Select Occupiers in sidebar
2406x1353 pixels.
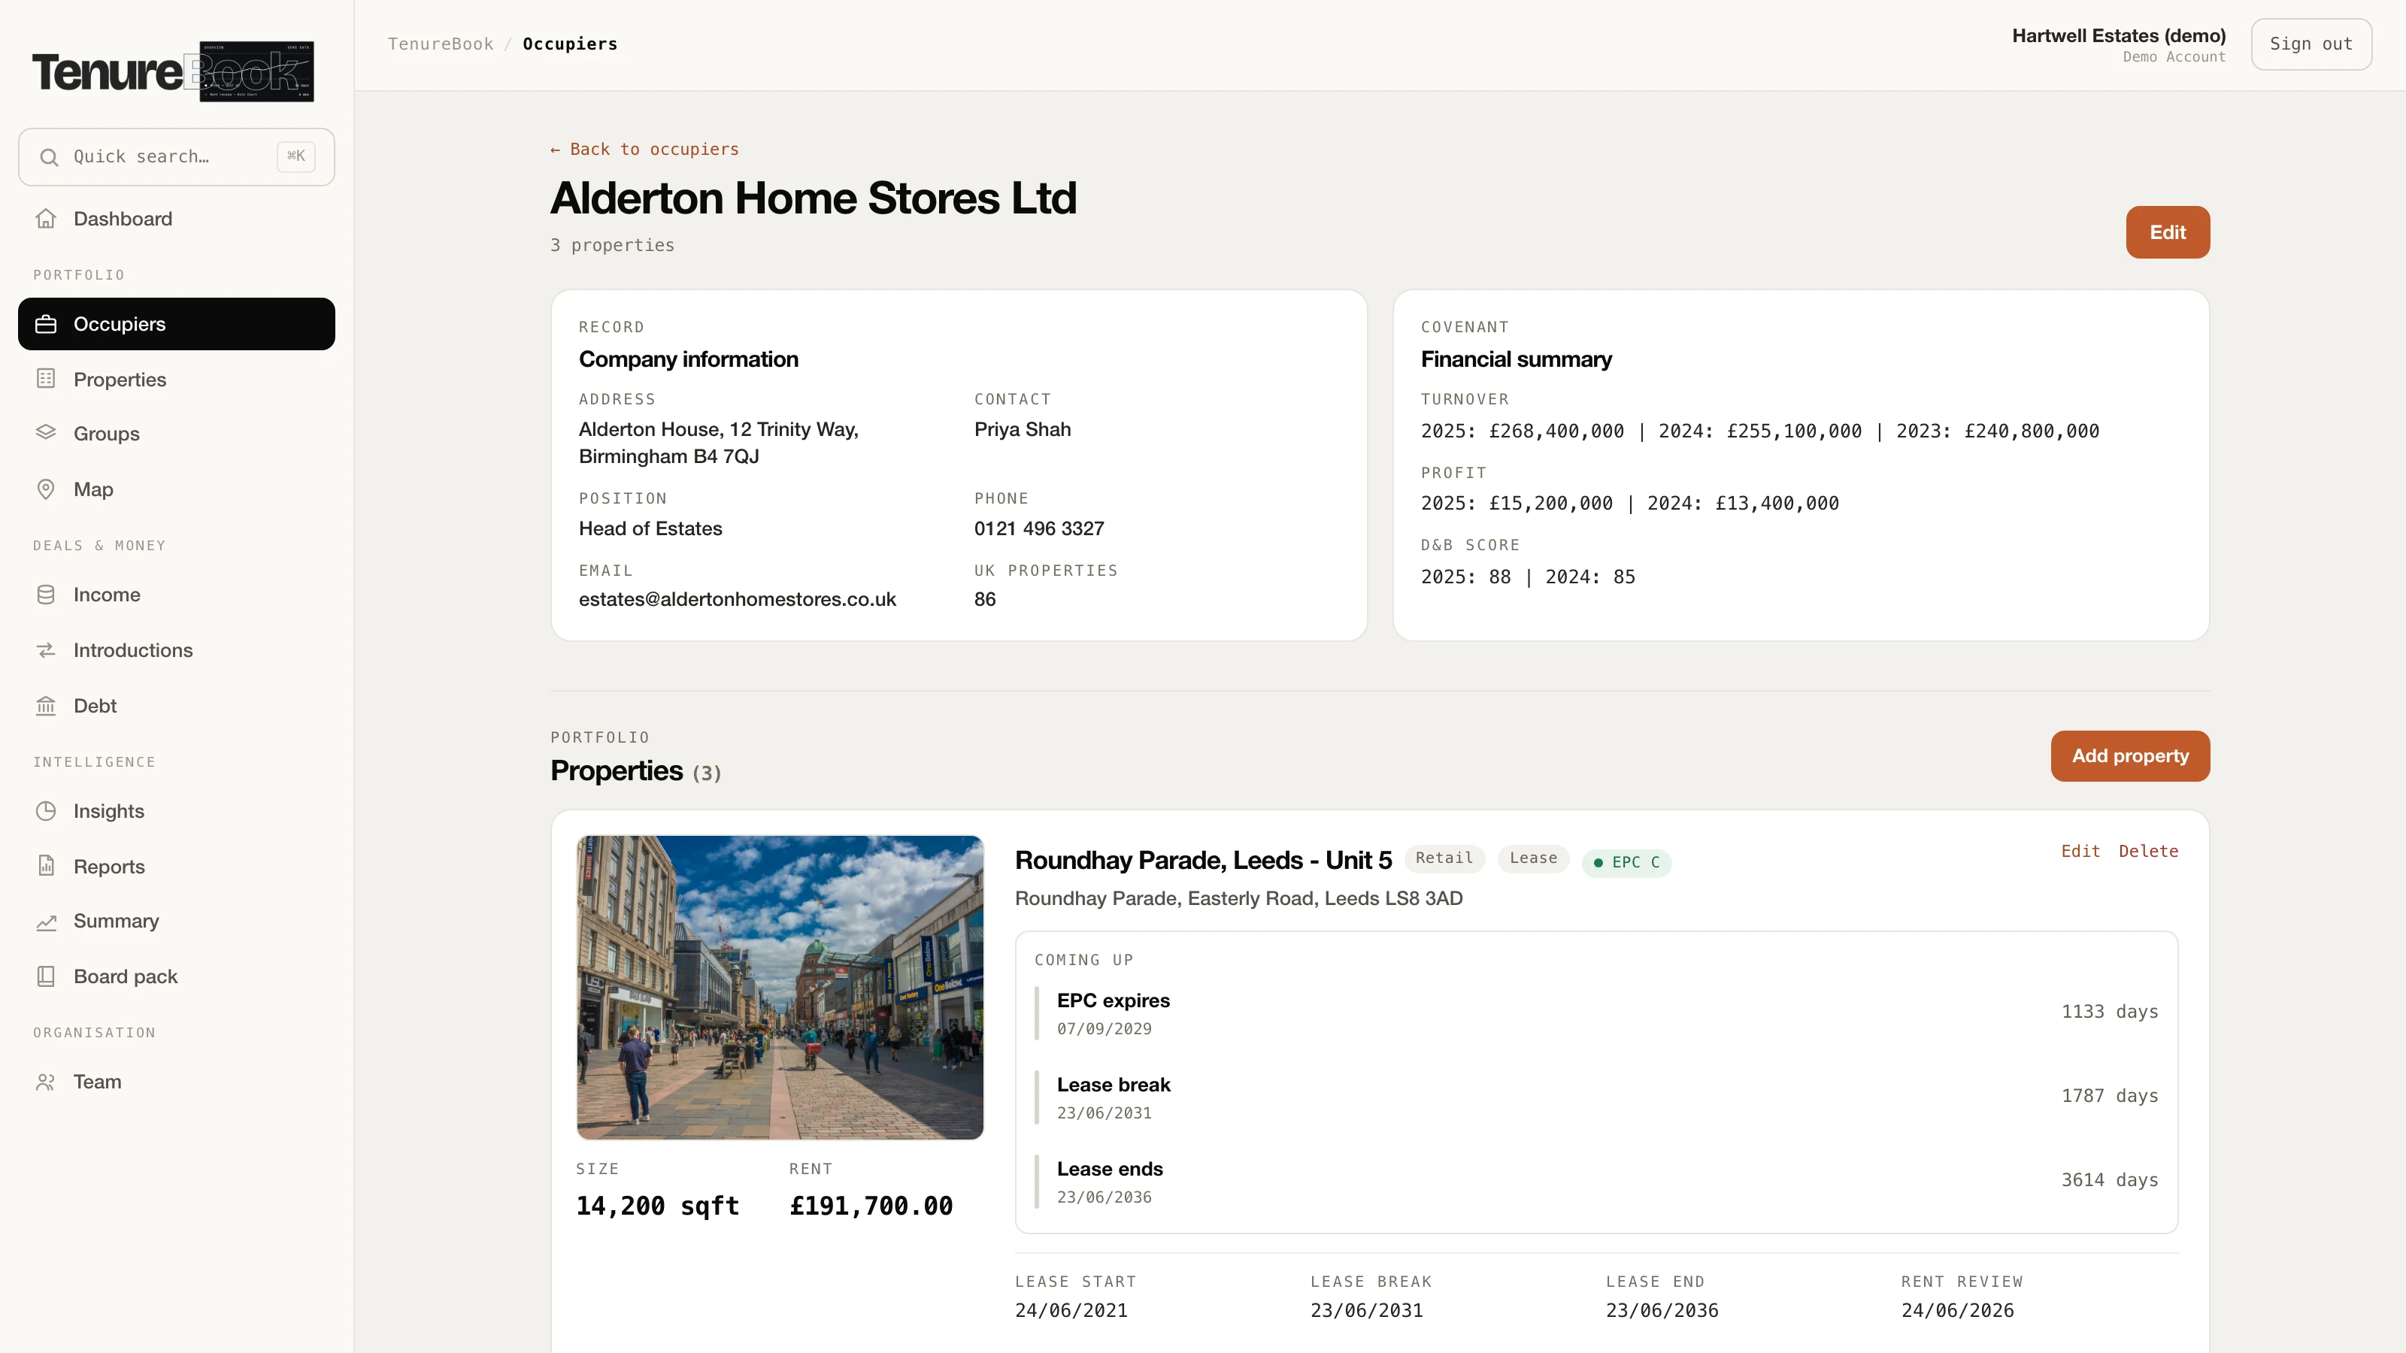tap(177, 324)
